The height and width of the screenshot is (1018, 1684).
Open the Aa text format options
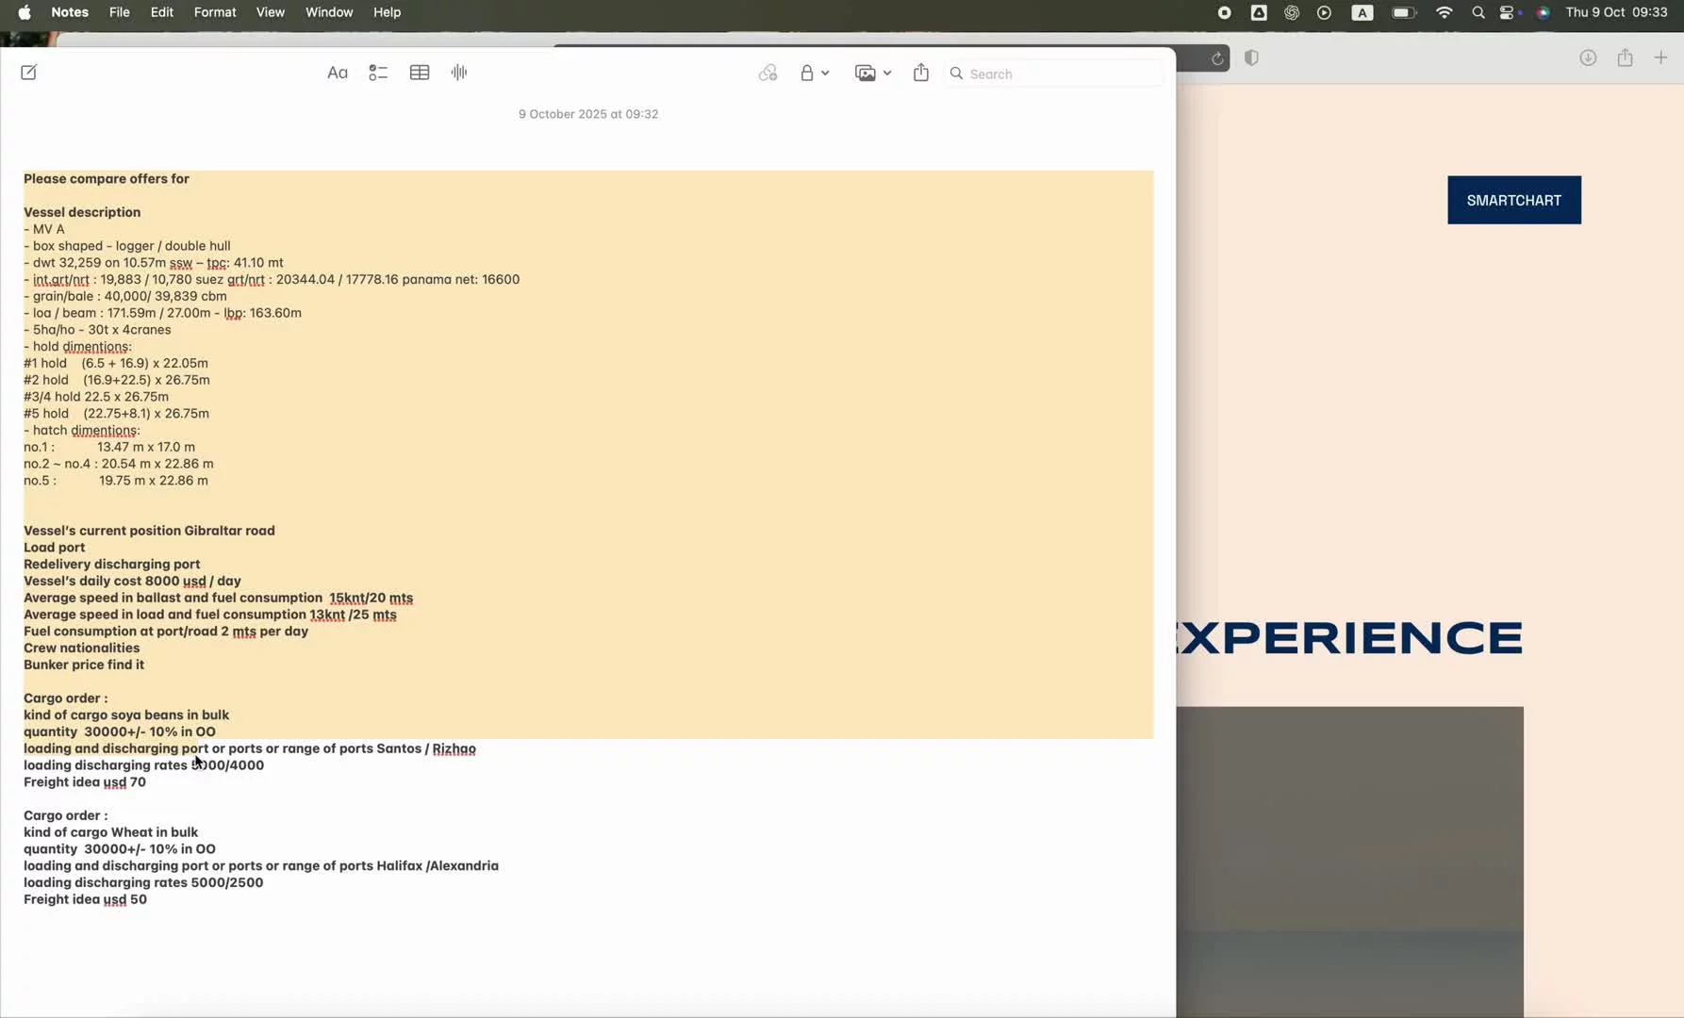(x=337, y=73)
